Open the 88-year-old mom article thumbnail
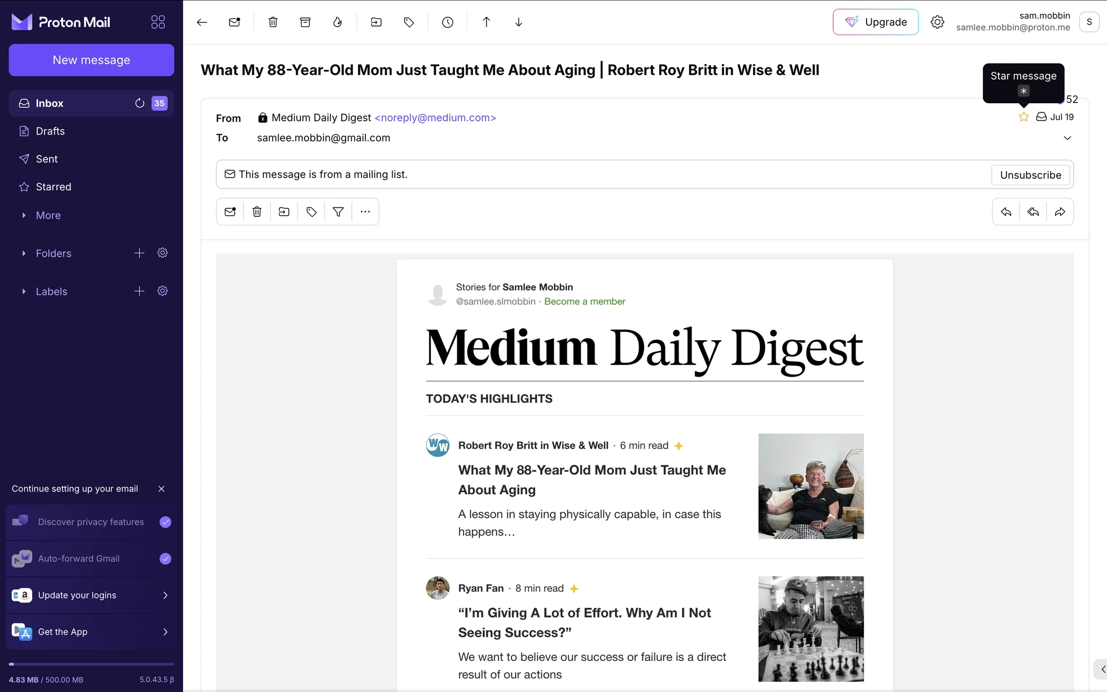The width and height of the screenshot is (1107, 692). (811, 486)
